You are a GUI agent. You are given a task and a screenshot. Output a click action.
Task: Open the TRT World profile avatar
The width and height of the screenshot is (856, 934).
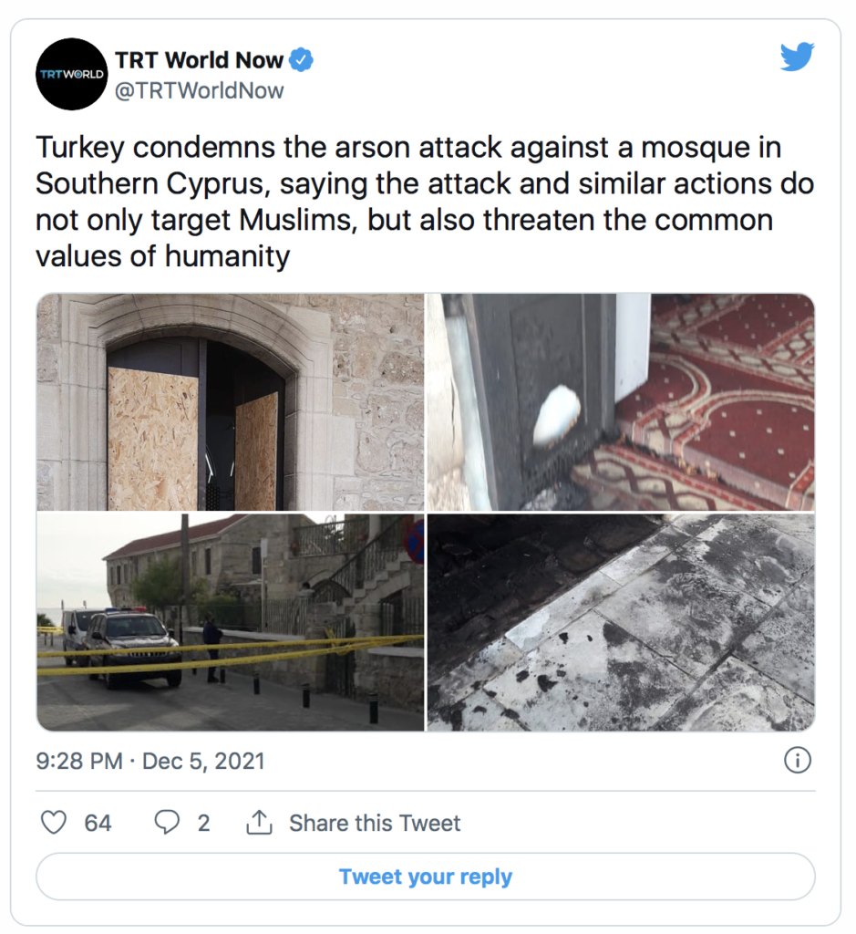[x=72, y=74]
